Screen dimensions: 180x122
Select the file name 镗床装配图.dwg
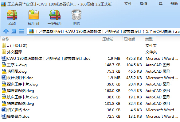(x=21, y=91)
